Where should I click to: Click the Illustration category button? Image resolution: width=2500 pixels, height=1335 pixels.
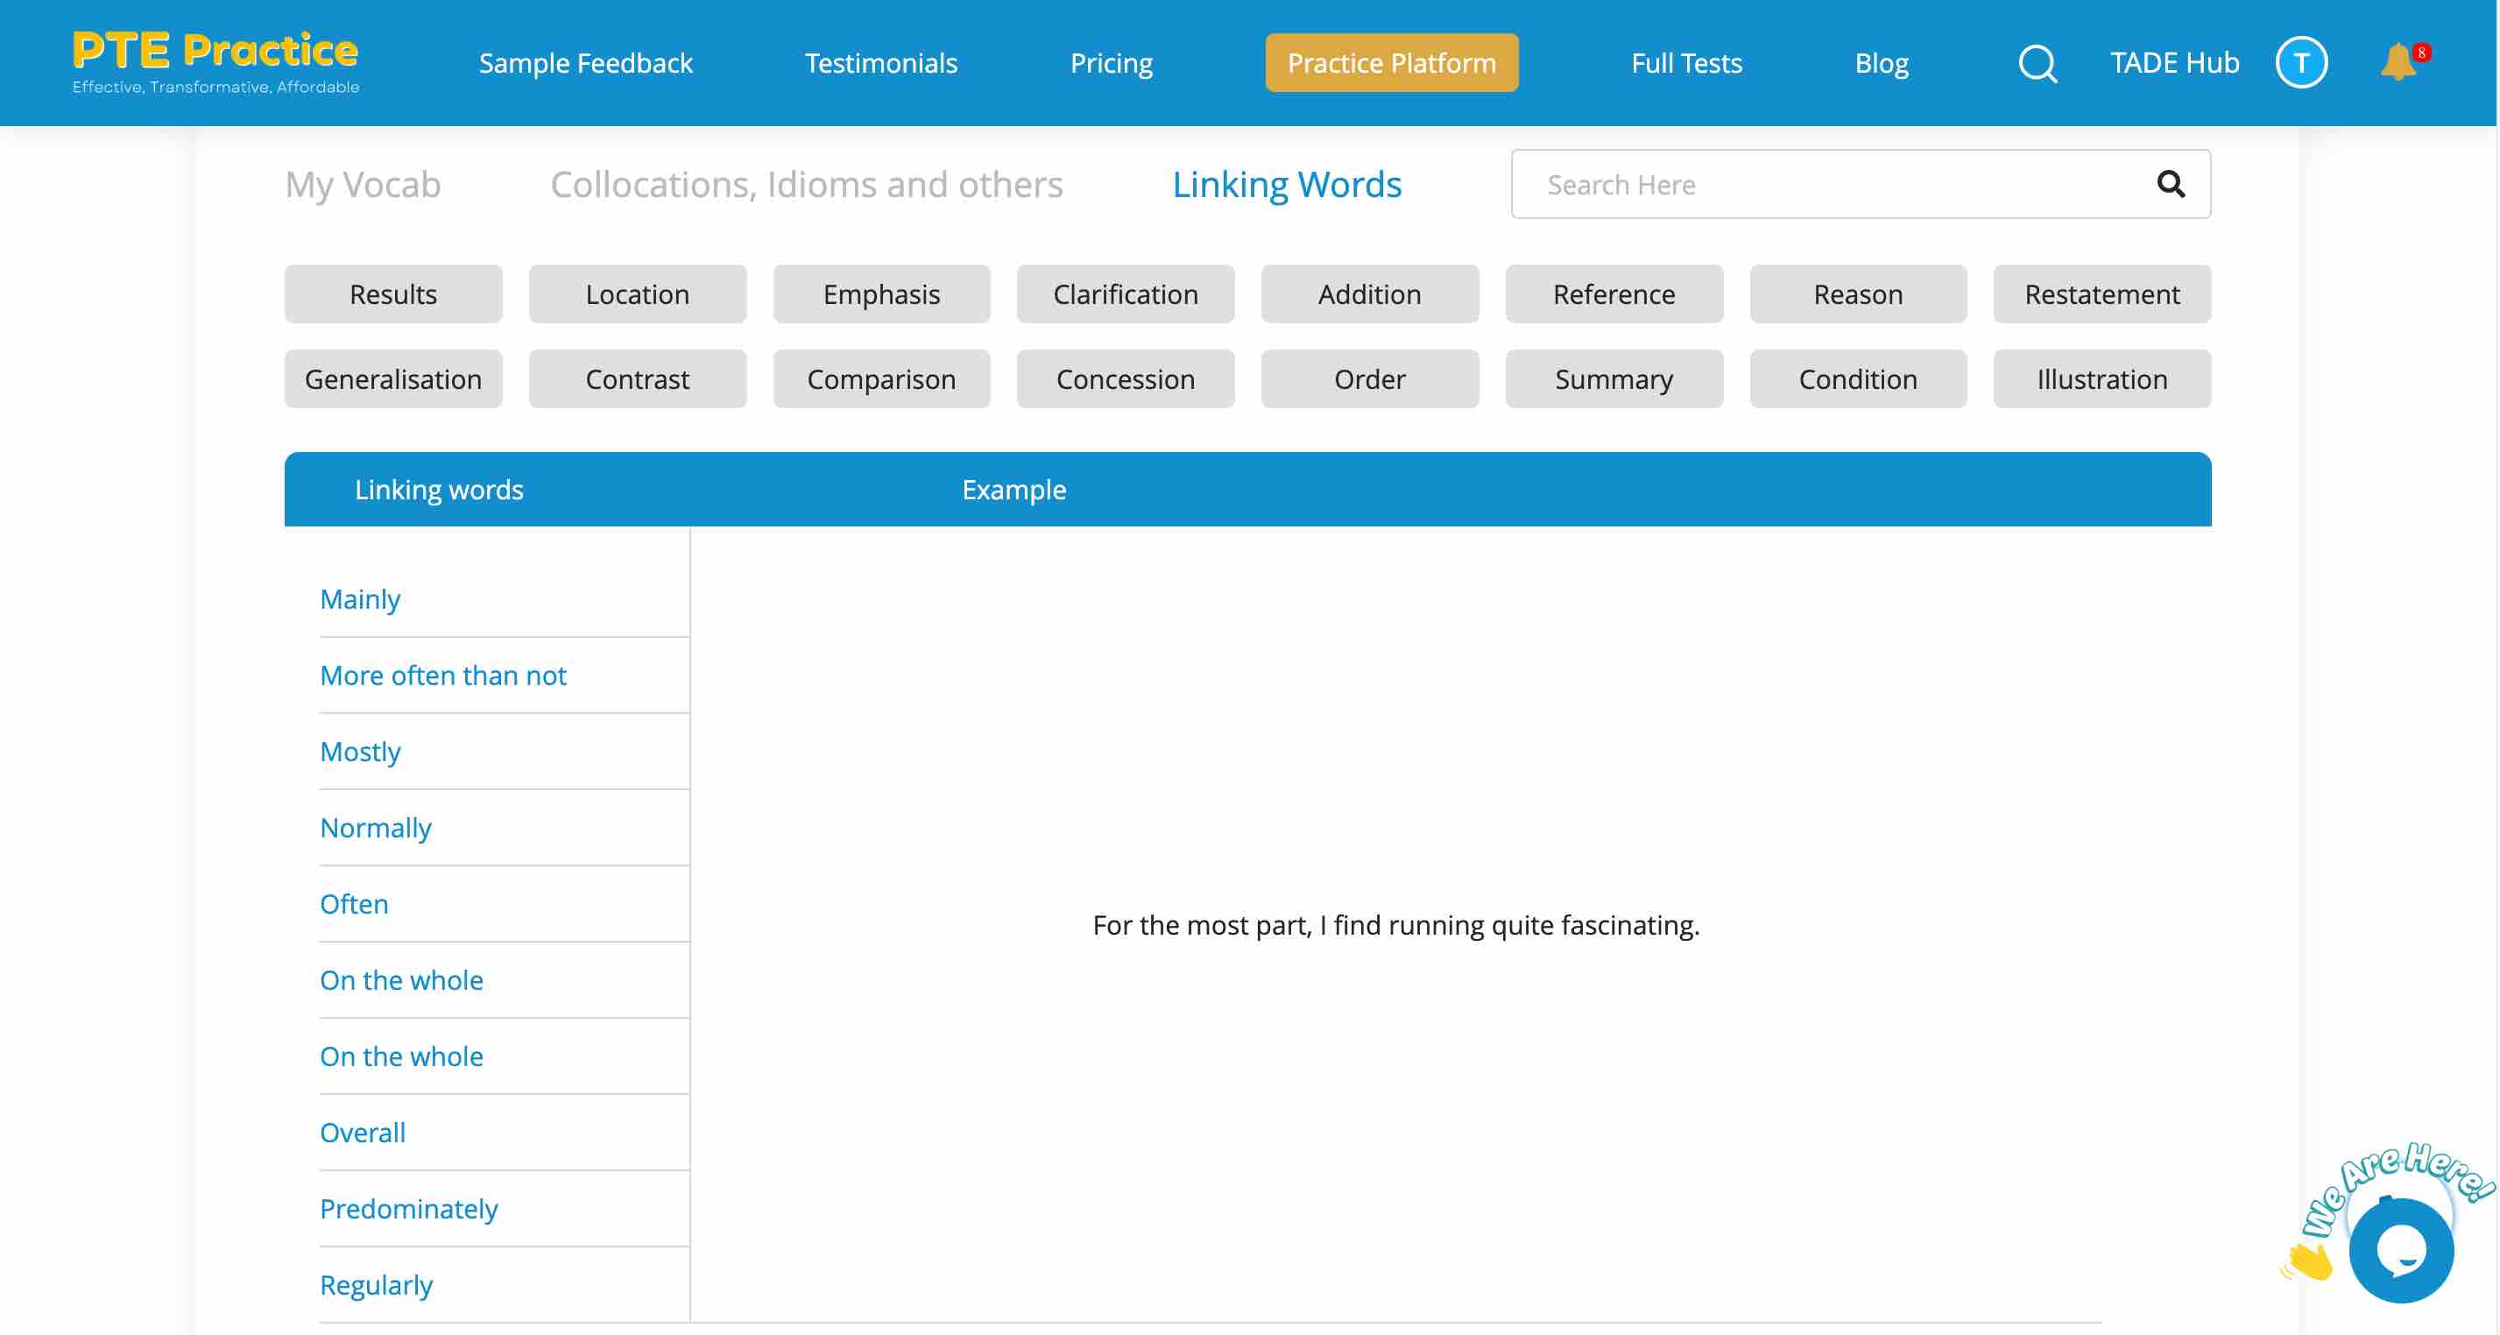coord(2103,378)
